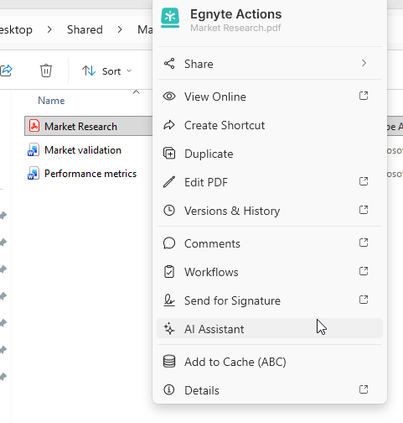Screen dimensions: 403x423
Task: Click the pencil icon for Edit PDF
Action: pyautogui.click(x=169, y=182)
